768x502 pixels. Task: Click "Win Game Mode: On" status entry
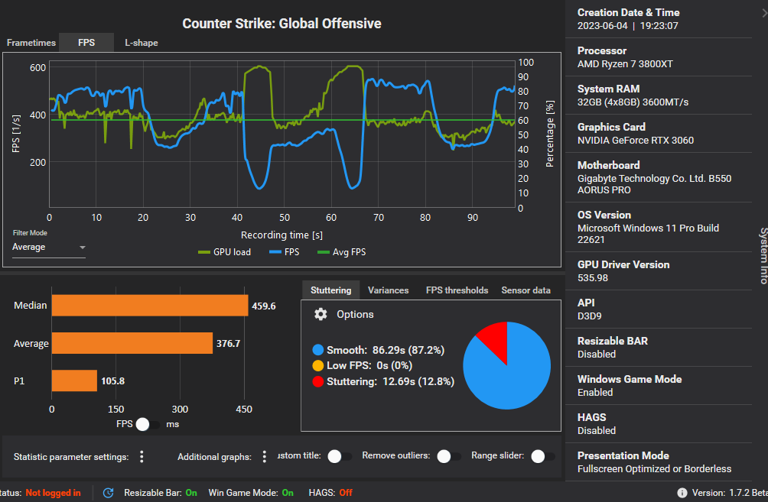[x=251, y=493]
